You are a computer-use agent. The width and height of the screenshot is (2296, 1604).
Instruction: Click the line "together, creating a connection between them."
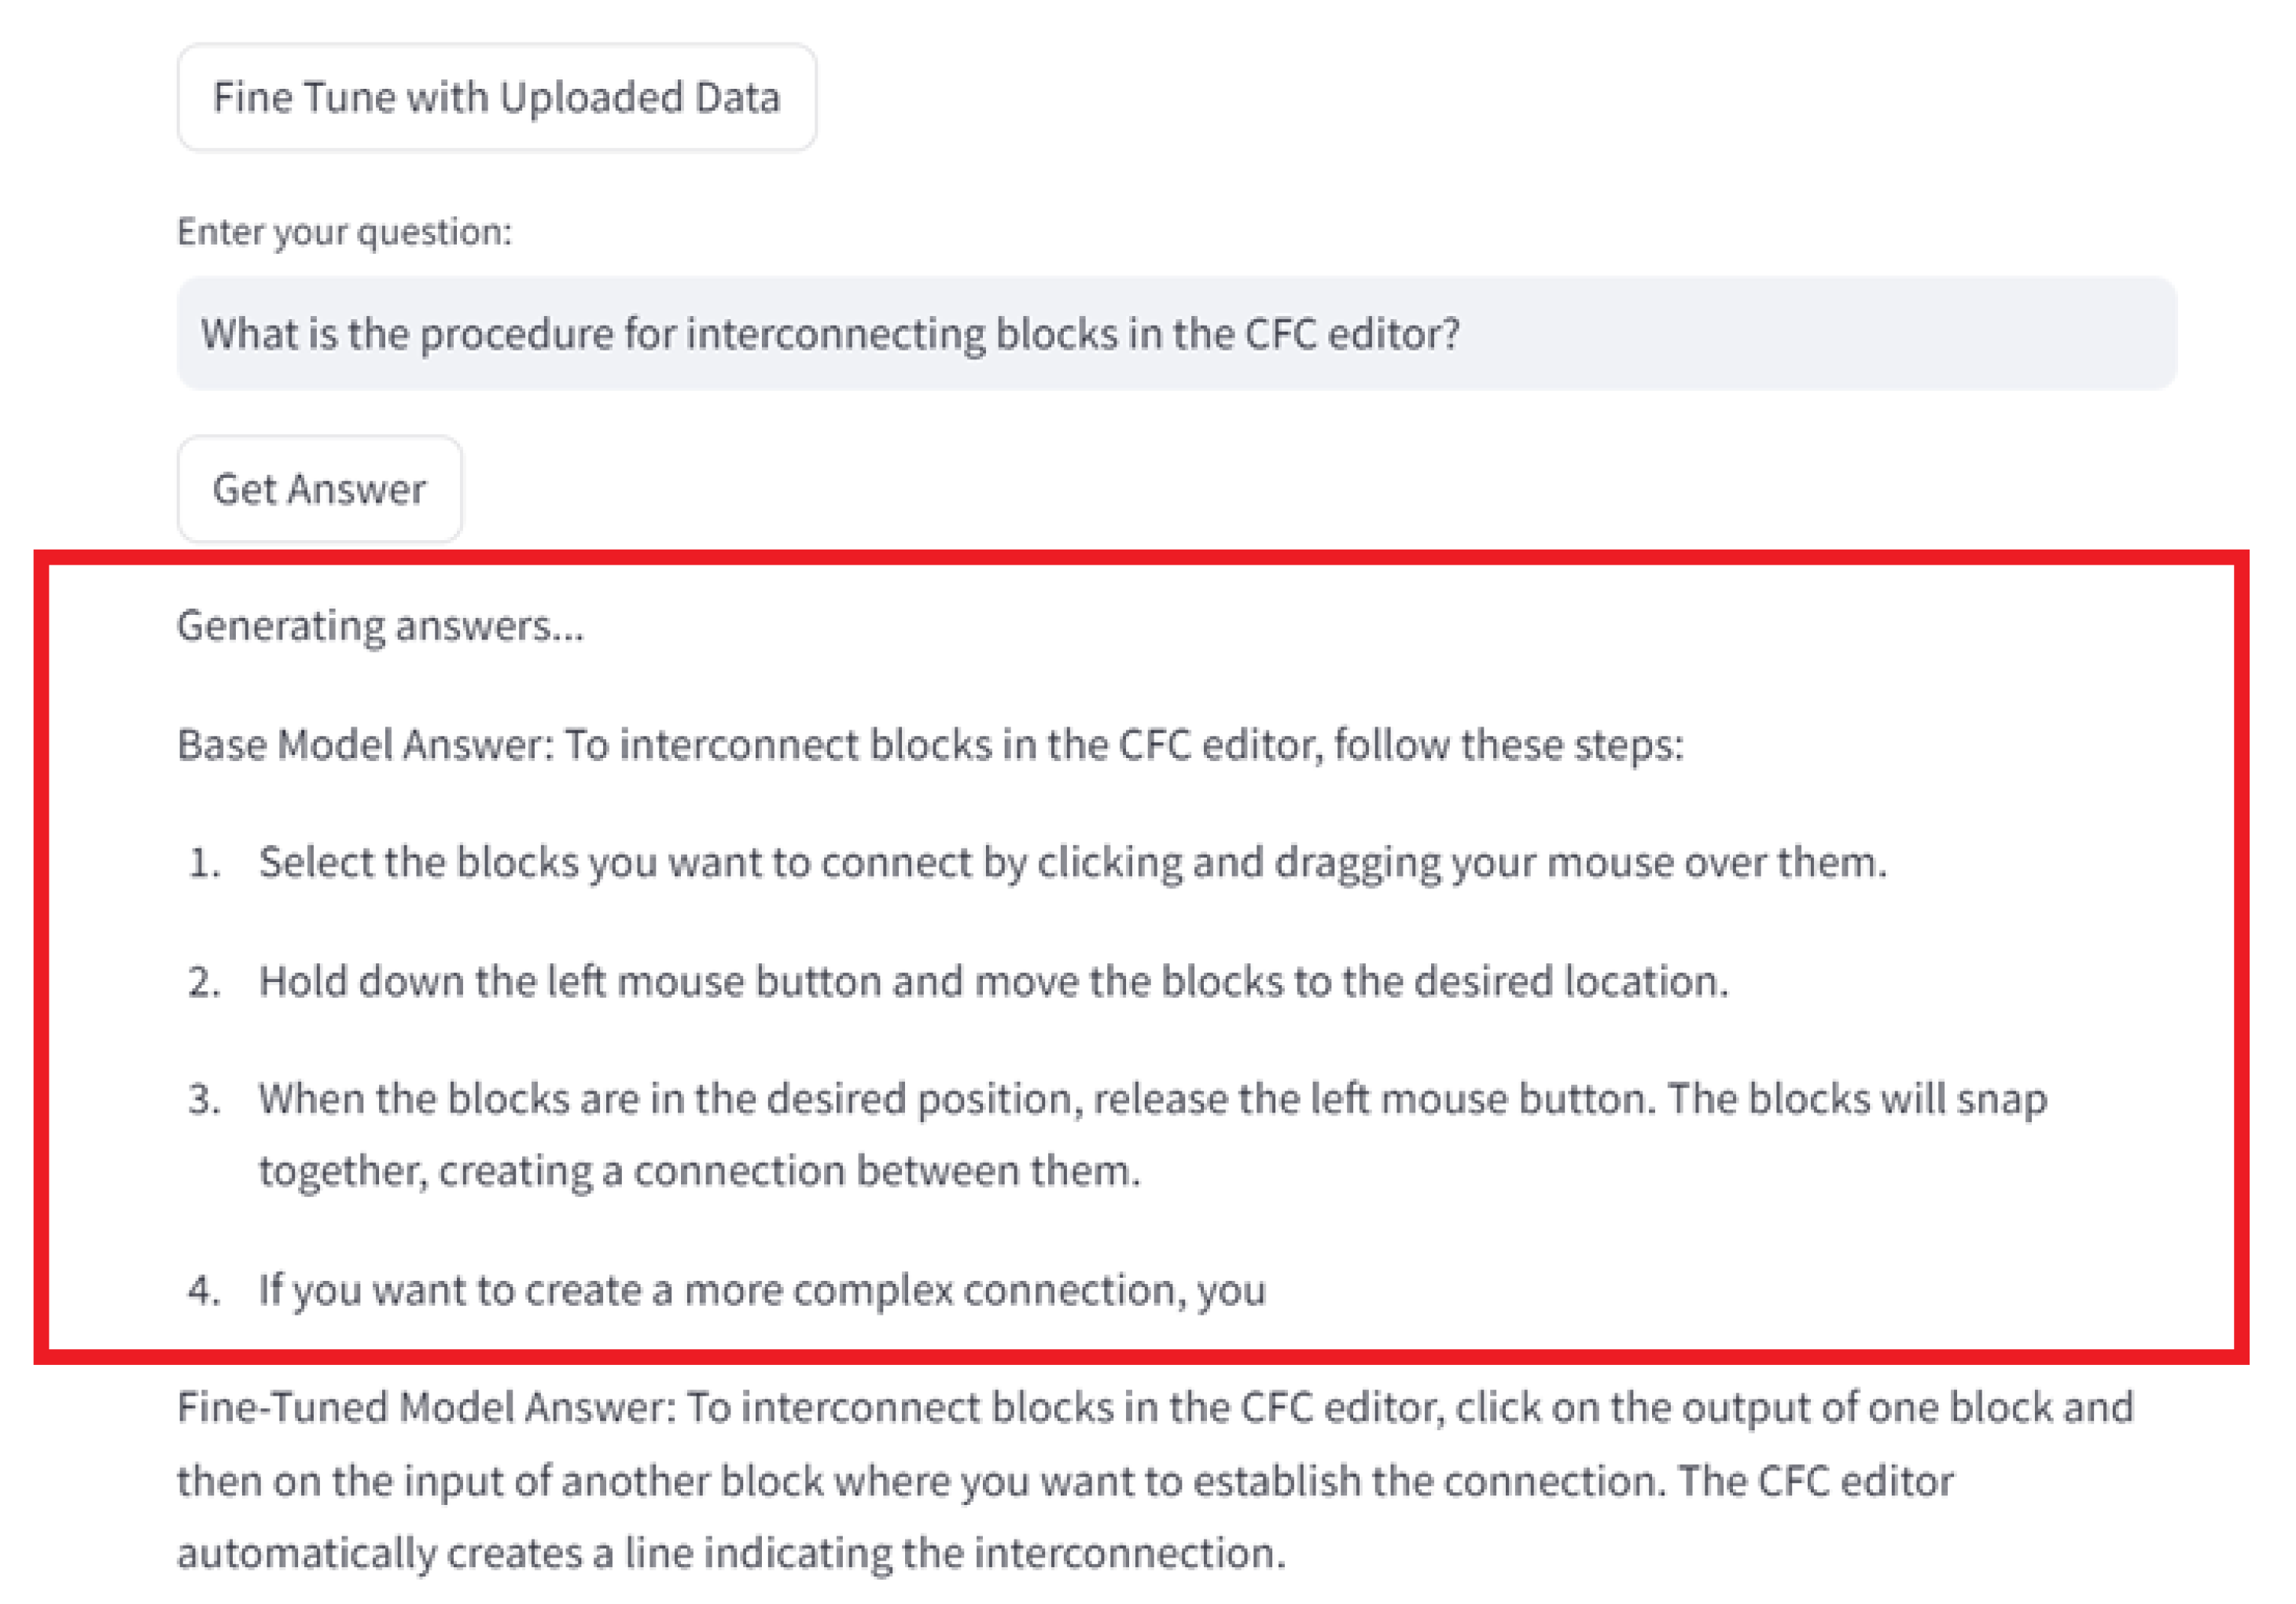[699, 1171]
